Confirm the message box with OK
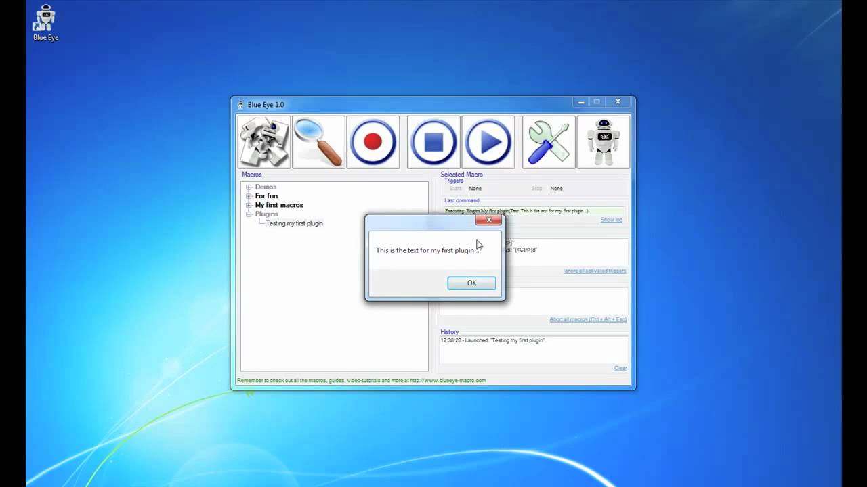The height and width of the screenshot is (487, 867). point(471,283)
